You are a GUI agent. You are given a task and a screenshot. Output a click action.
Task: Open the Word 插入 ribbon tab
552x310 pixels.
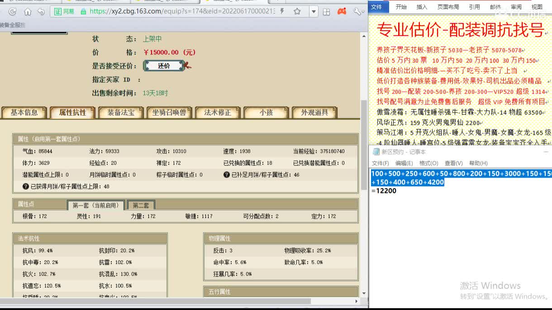[422, 7]
